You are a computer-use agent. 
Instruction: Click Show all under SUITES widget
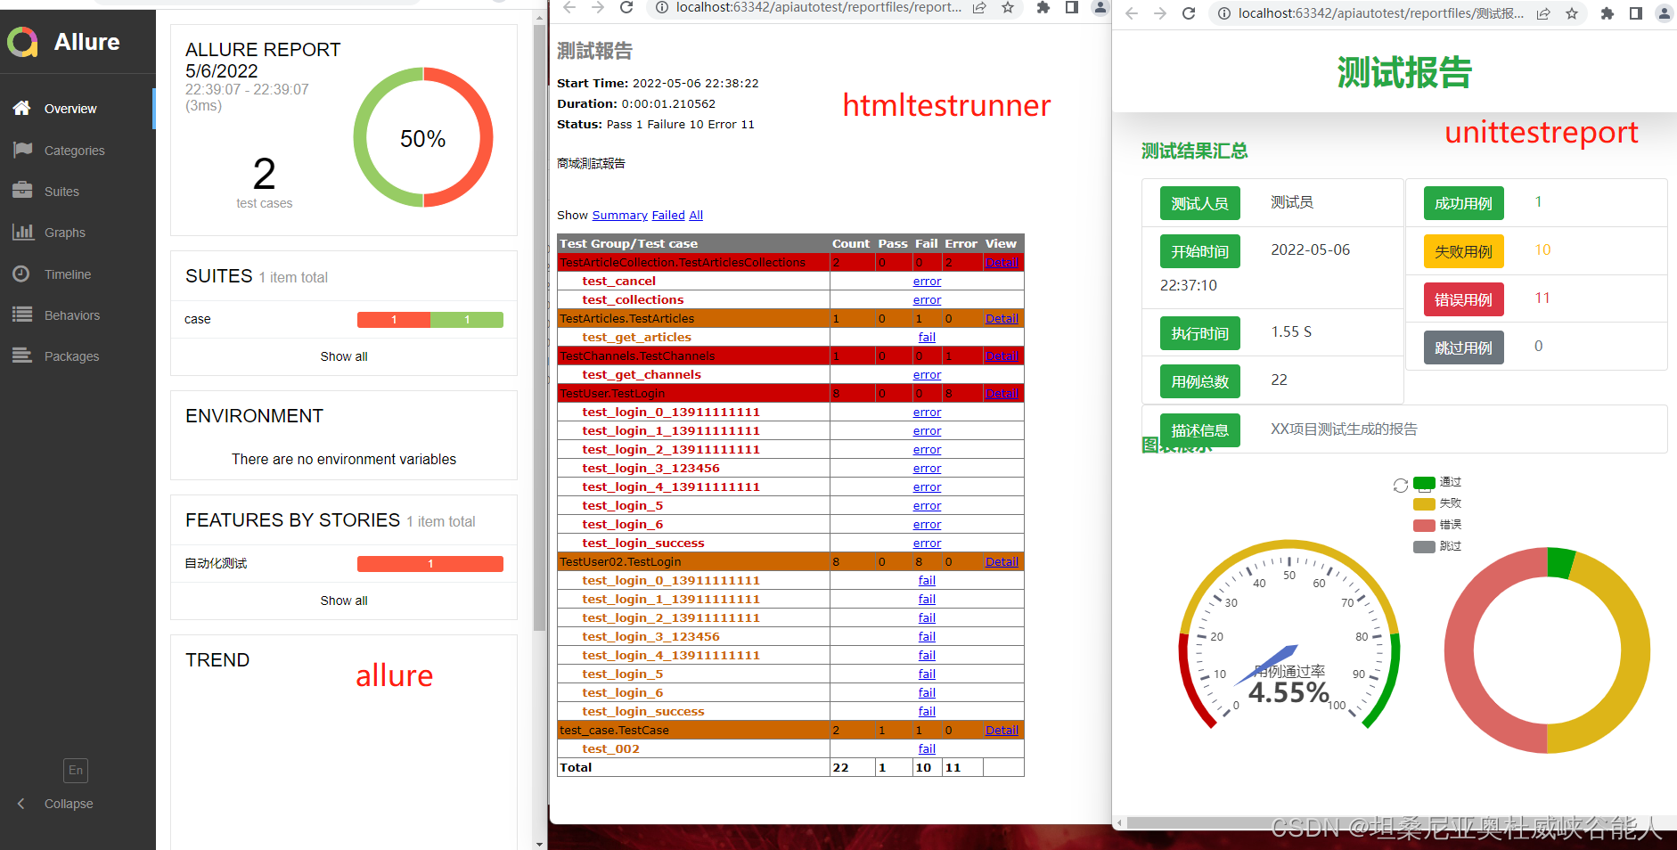pos(344,356)
